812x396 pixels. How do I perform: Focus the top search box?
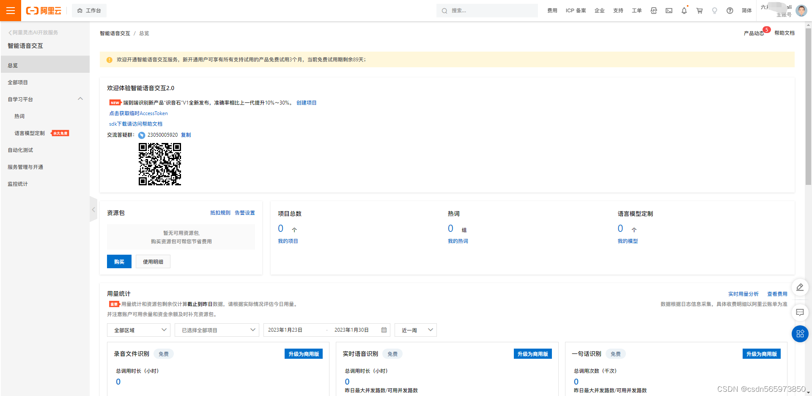487,11
